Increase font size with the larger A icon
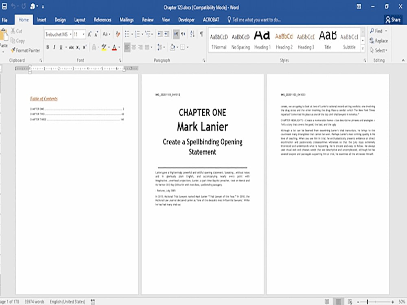 point(89,34)
